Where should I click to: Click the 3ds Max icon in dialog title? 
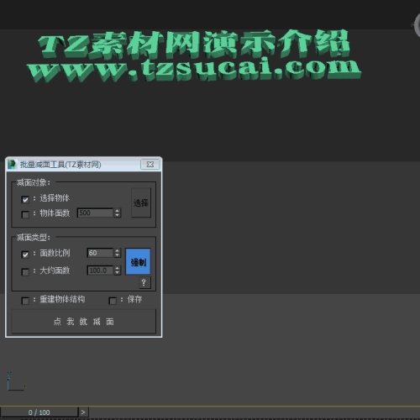click(x=12, y=165)
